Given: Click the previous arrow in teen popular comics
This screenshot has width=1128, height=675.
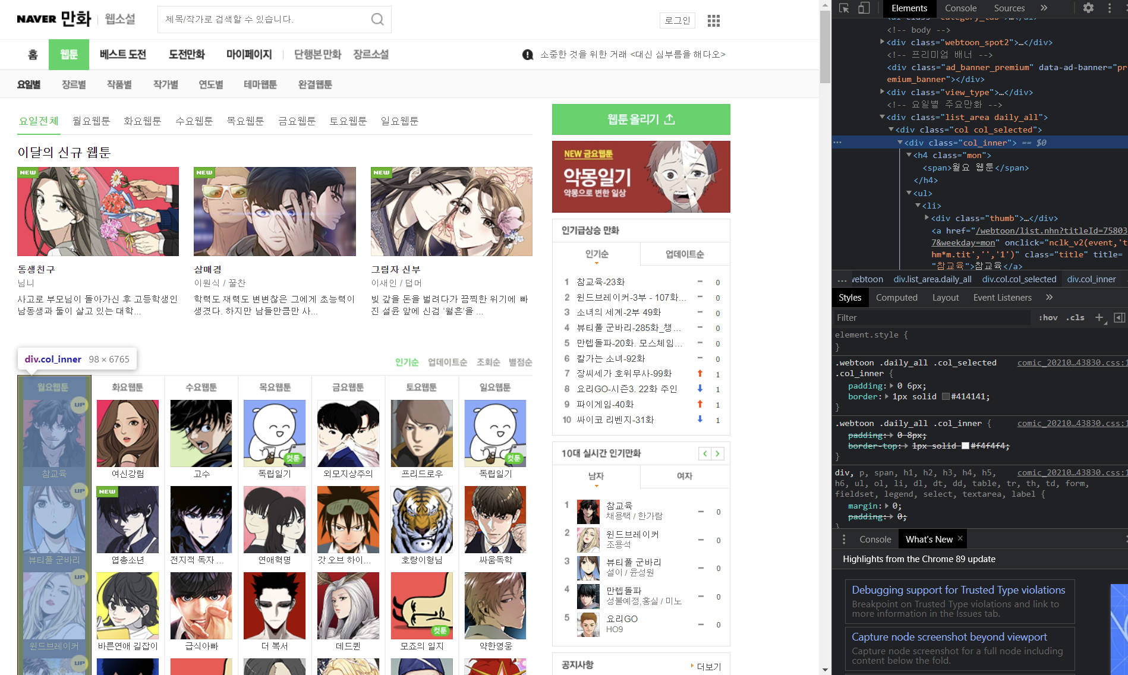Looking at the screenshot, I should [x=705, y=453].
